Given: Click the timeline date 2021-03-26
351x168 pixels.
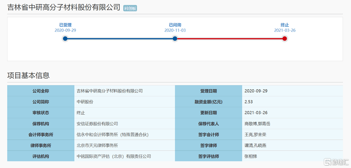Looking at the screenshot, I should 285,30.
